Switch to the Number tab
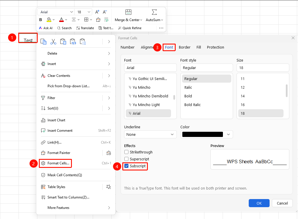The height and width of the screenshot is (219, 298). [x=128, y=47]
